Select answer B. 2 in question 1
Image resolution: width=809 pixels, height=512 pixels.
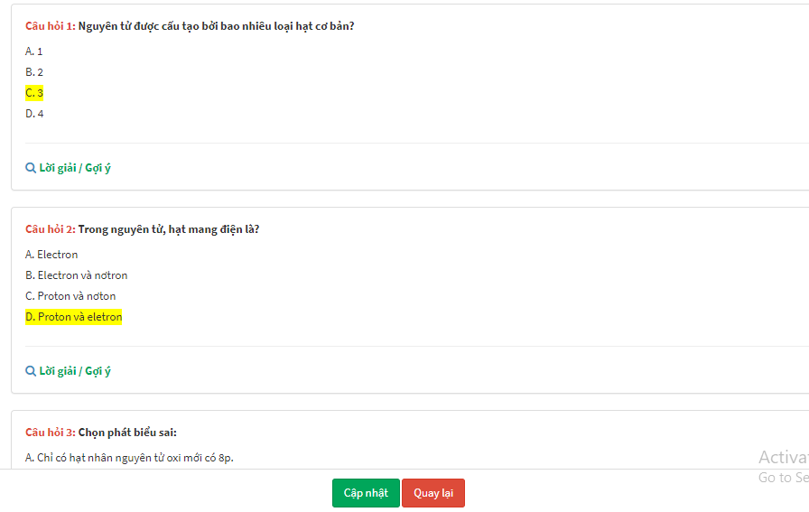[x=34, y=72]
